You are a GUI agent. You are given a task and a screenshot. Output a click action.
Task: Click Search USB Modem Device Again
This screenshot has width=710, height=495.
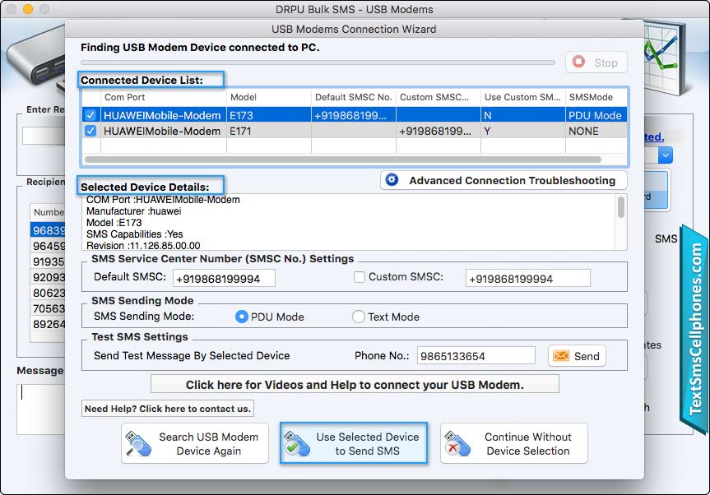(195, 443)
